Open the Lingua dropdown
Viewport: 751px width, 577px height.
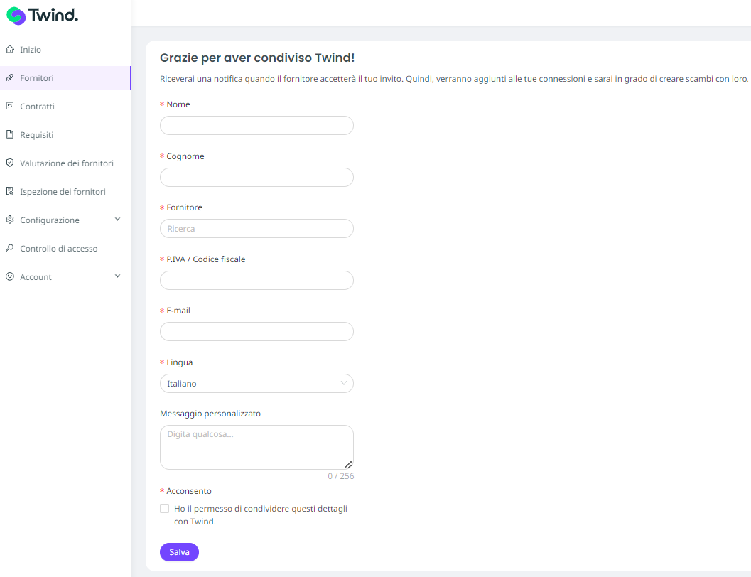pos(256,384)
